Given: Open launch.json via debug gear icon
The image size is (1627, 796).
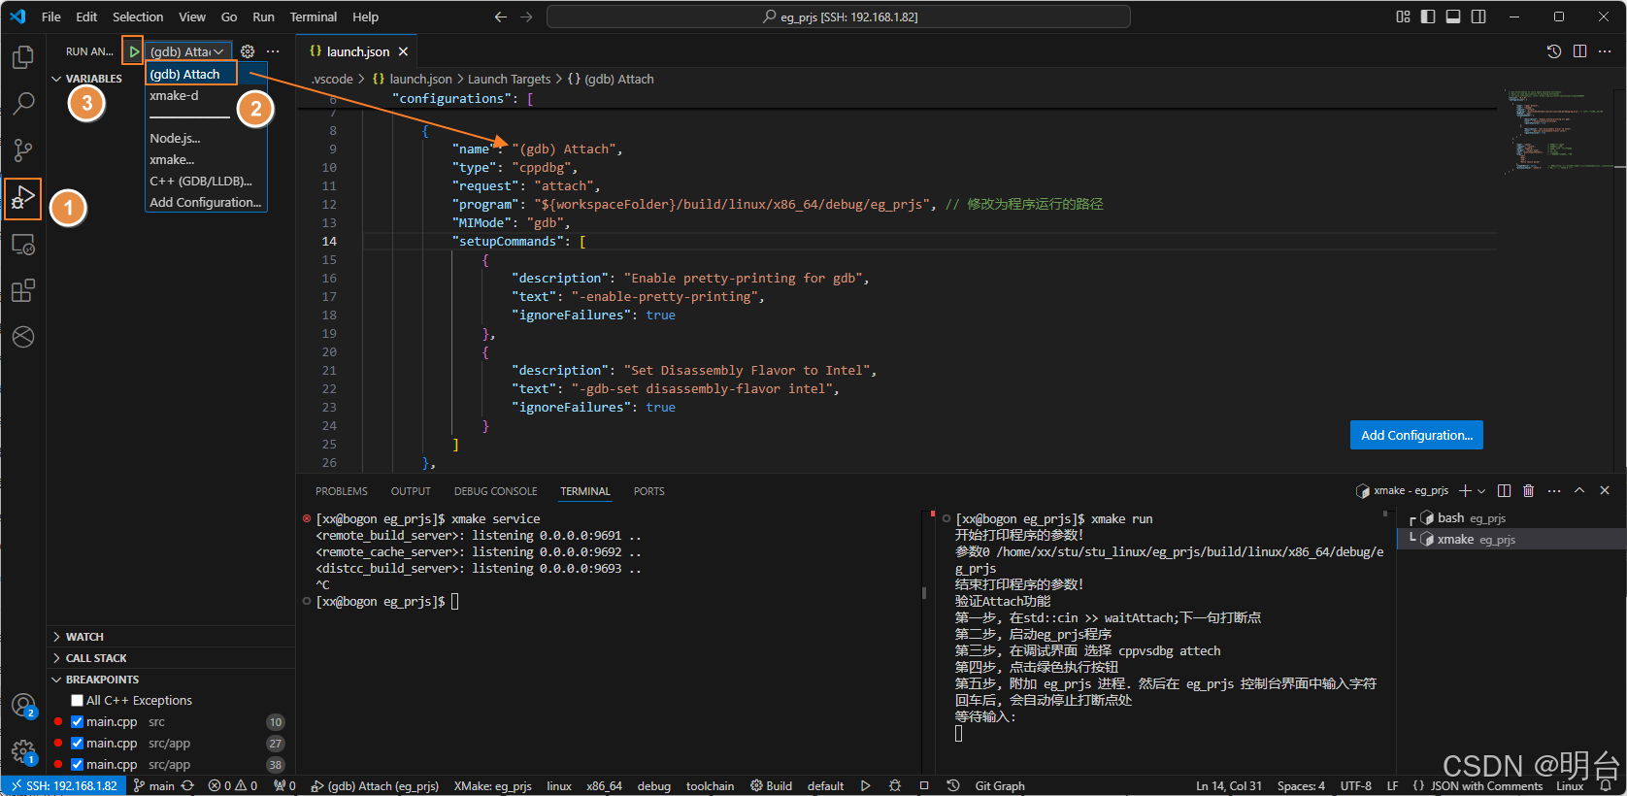Looking at the screenshot, I should click(x=248, y=51).
